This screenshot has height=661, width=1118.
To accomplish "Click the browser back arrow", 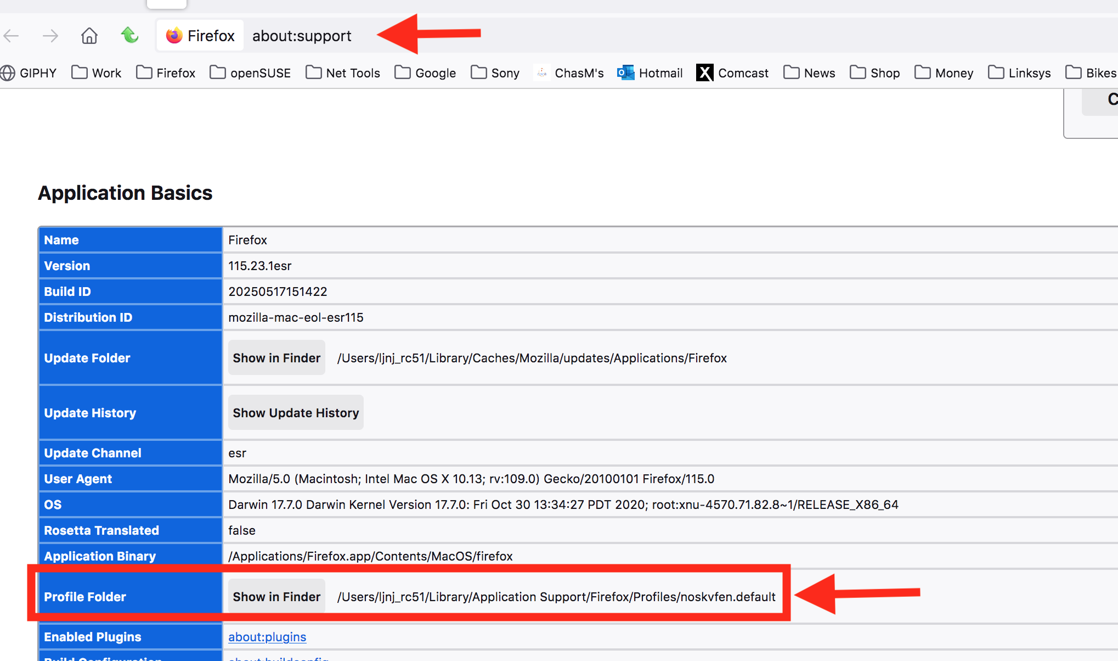I will tap(12, 36).
